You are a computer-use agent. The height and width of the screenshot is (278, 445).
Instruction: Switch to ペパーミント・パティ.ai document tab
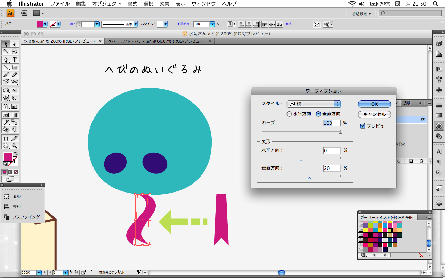click(x=156, y=41)
